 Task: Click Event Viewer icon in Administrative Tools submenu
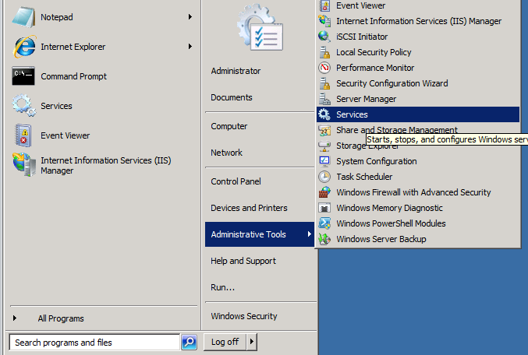click(x=324, y=5)
